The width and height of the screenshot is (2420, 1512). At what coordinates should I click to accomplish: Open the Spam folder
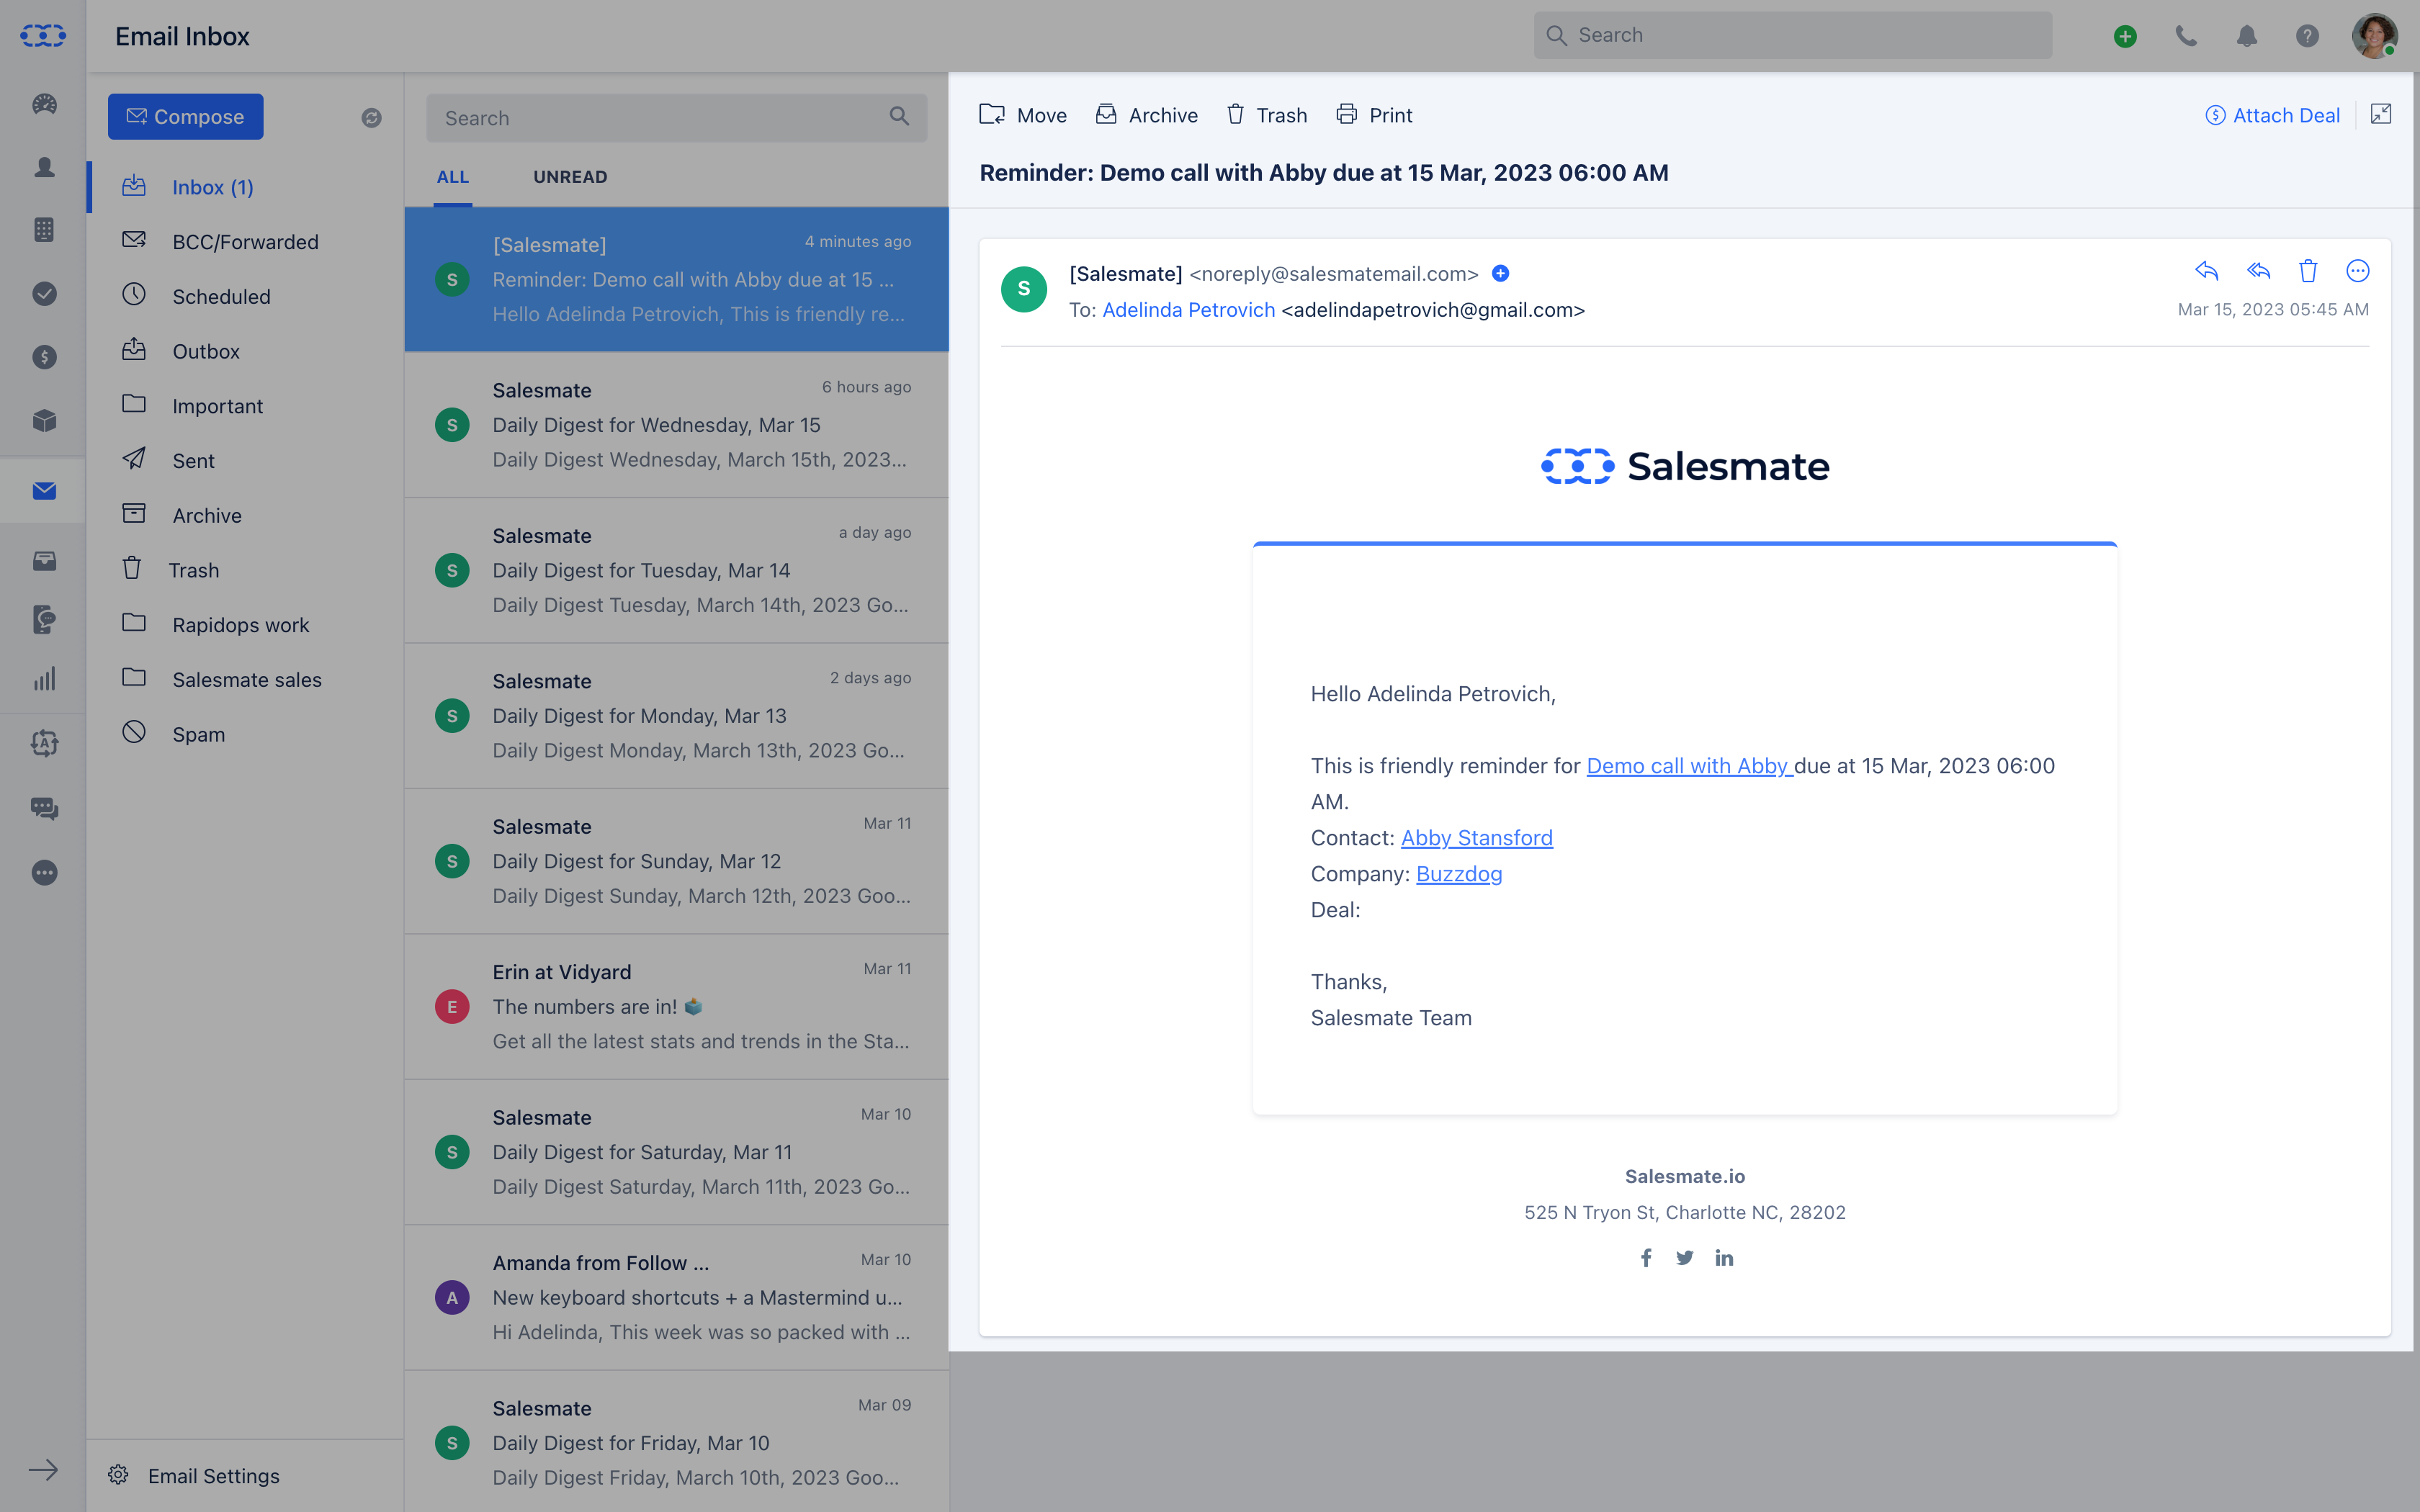pyautogui.click(x=245, y=734)
